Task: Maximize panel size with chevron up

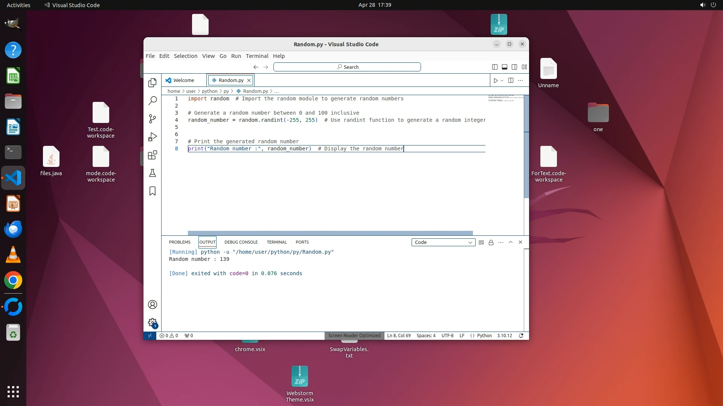Action: 511,242
